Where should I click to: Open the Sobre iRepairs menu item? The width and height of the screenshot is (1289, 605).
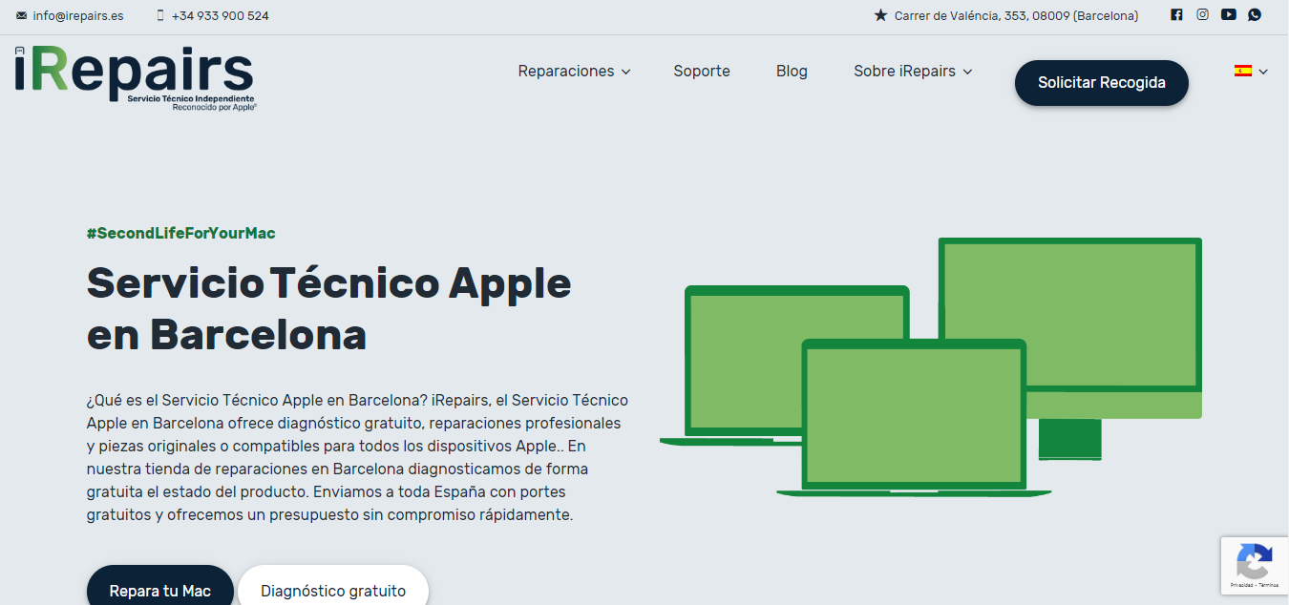click(x=904, y=71)
